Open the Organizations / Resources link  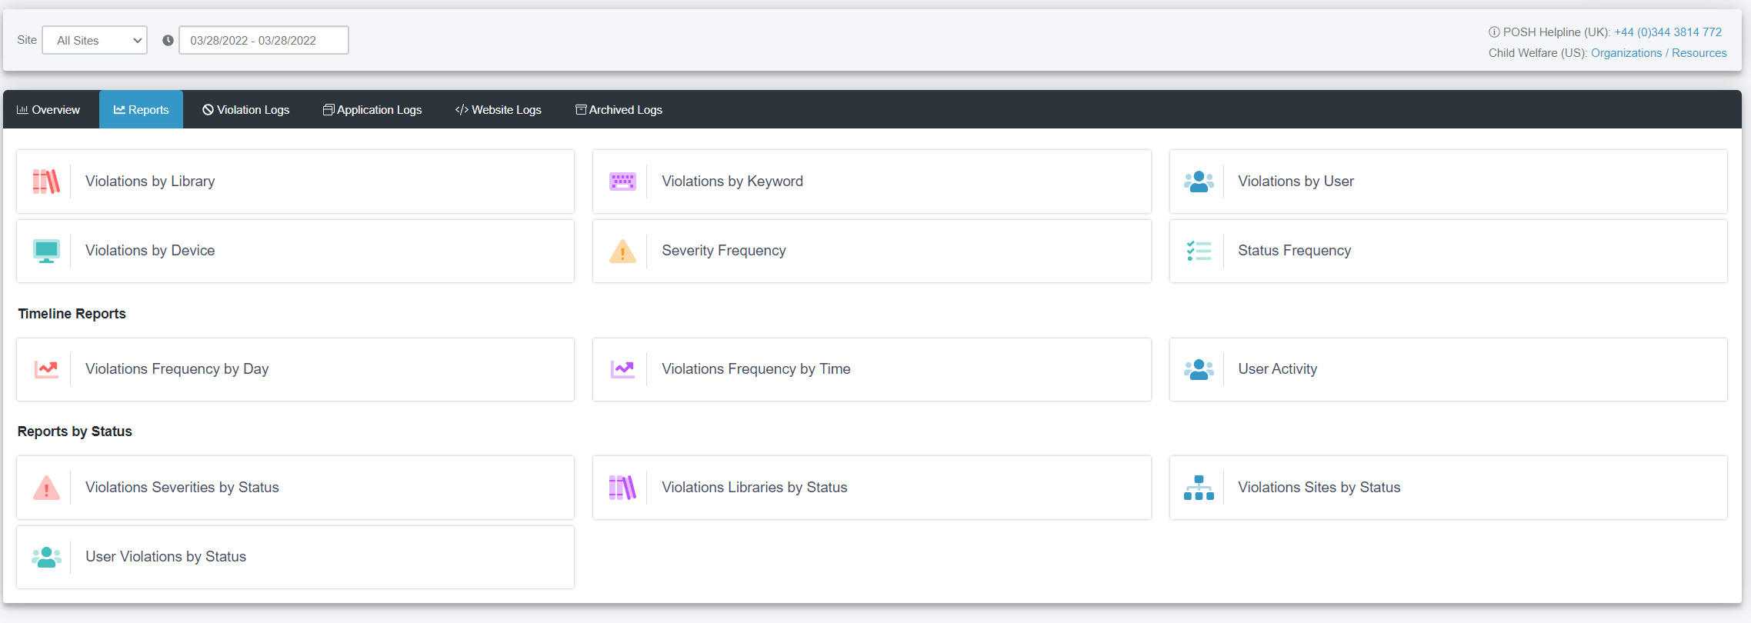(x=1659, y=52)
